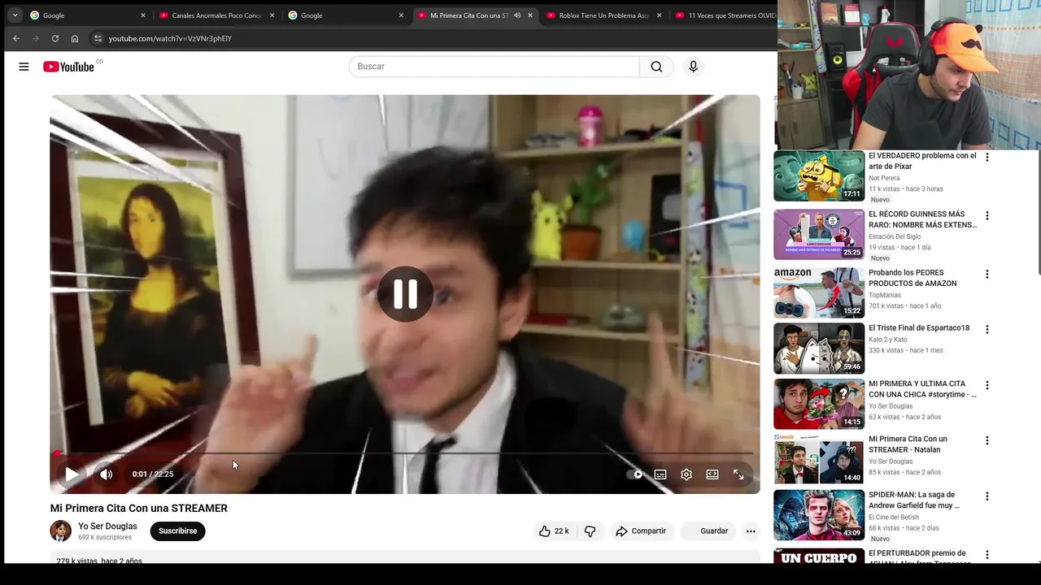Open EL RÉCORD GUINNESS MÁS RARO thumbnail
The height and width of the screenshot is (585, 1041).
click(x=819, y=234)
